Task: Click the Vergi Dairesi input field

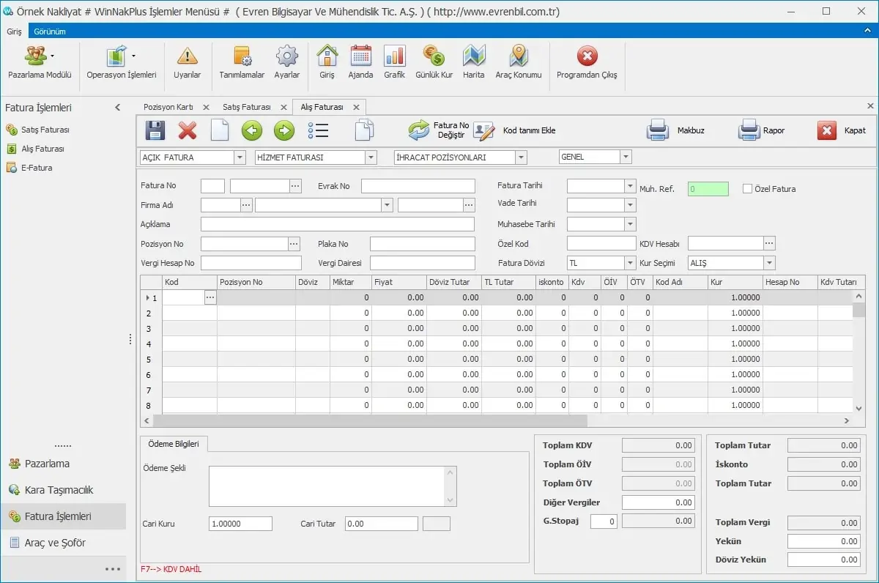Action: (423, 263)
